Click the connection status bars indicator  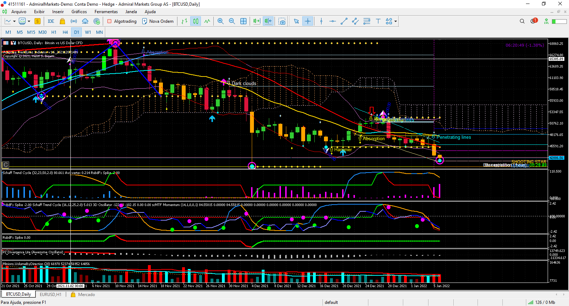point(530,302)
